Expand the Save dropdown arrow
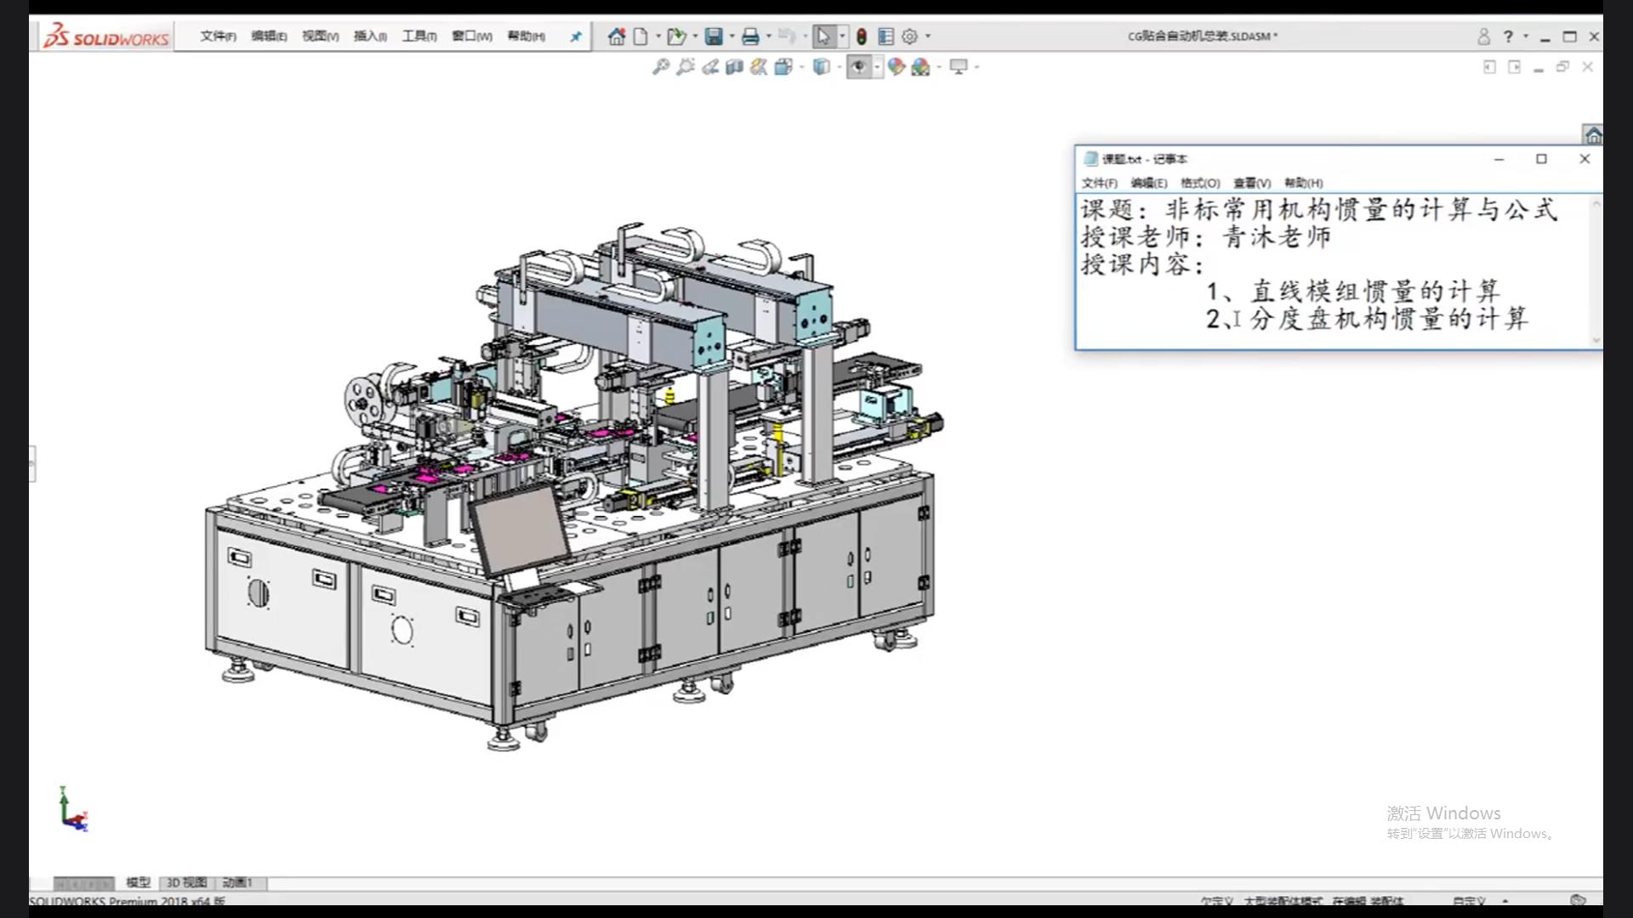This screenshot has height=918, width=1633. point(731,37)
